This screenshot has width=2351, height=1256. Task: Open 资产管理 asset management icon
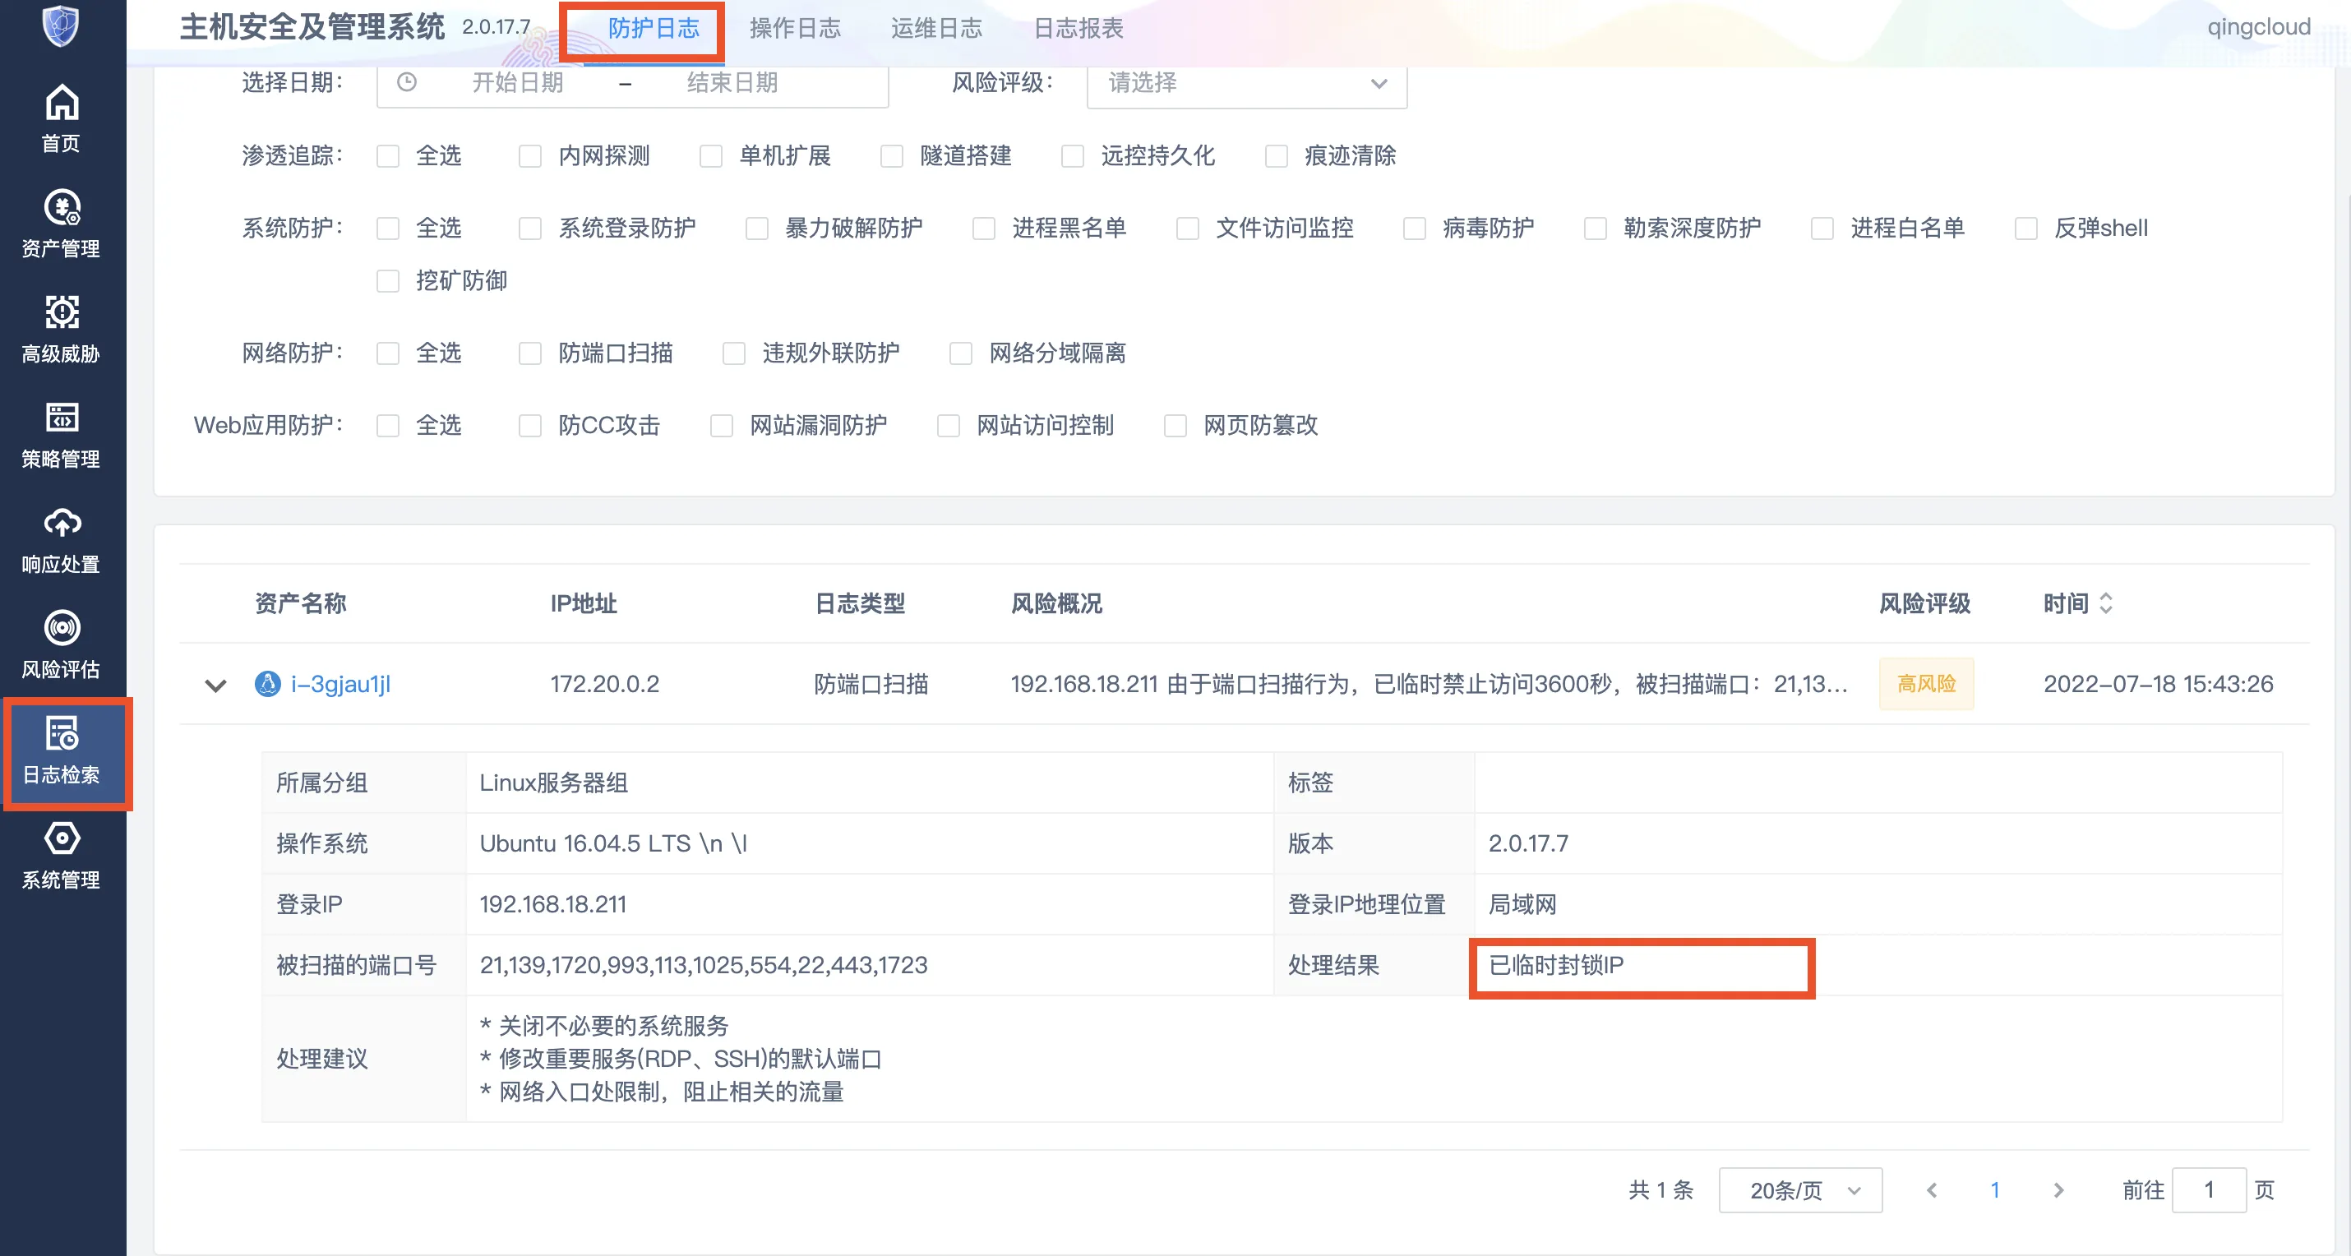click(61, 208)
